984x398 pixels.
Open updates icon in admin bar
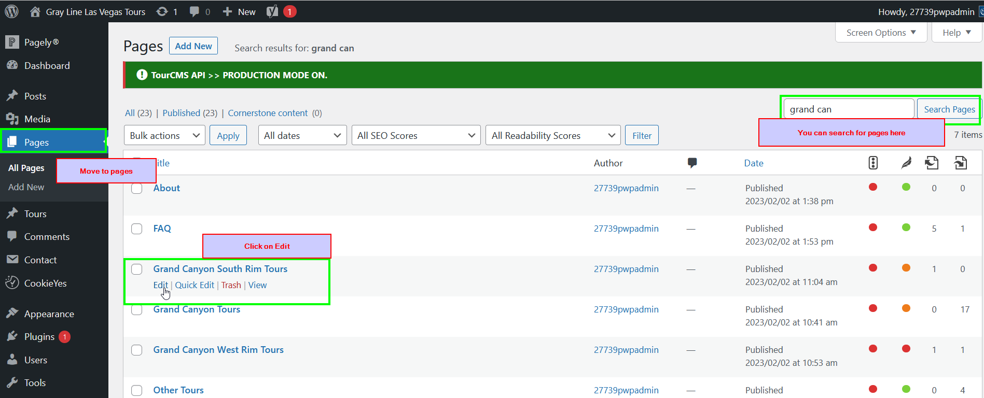(162, 11)
